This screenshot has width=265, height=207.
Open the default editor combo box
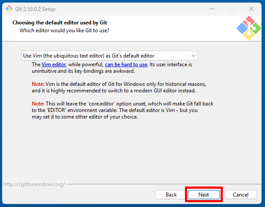click(109, 56)
